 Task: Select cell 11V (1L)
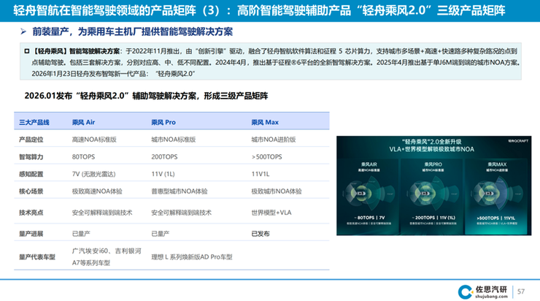click(163, 174)
